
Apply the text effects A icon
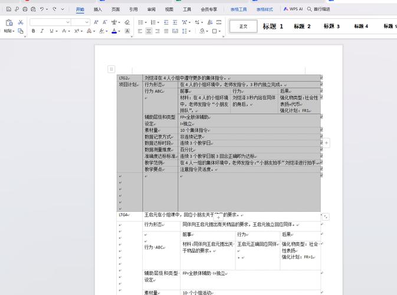[89, 31]
